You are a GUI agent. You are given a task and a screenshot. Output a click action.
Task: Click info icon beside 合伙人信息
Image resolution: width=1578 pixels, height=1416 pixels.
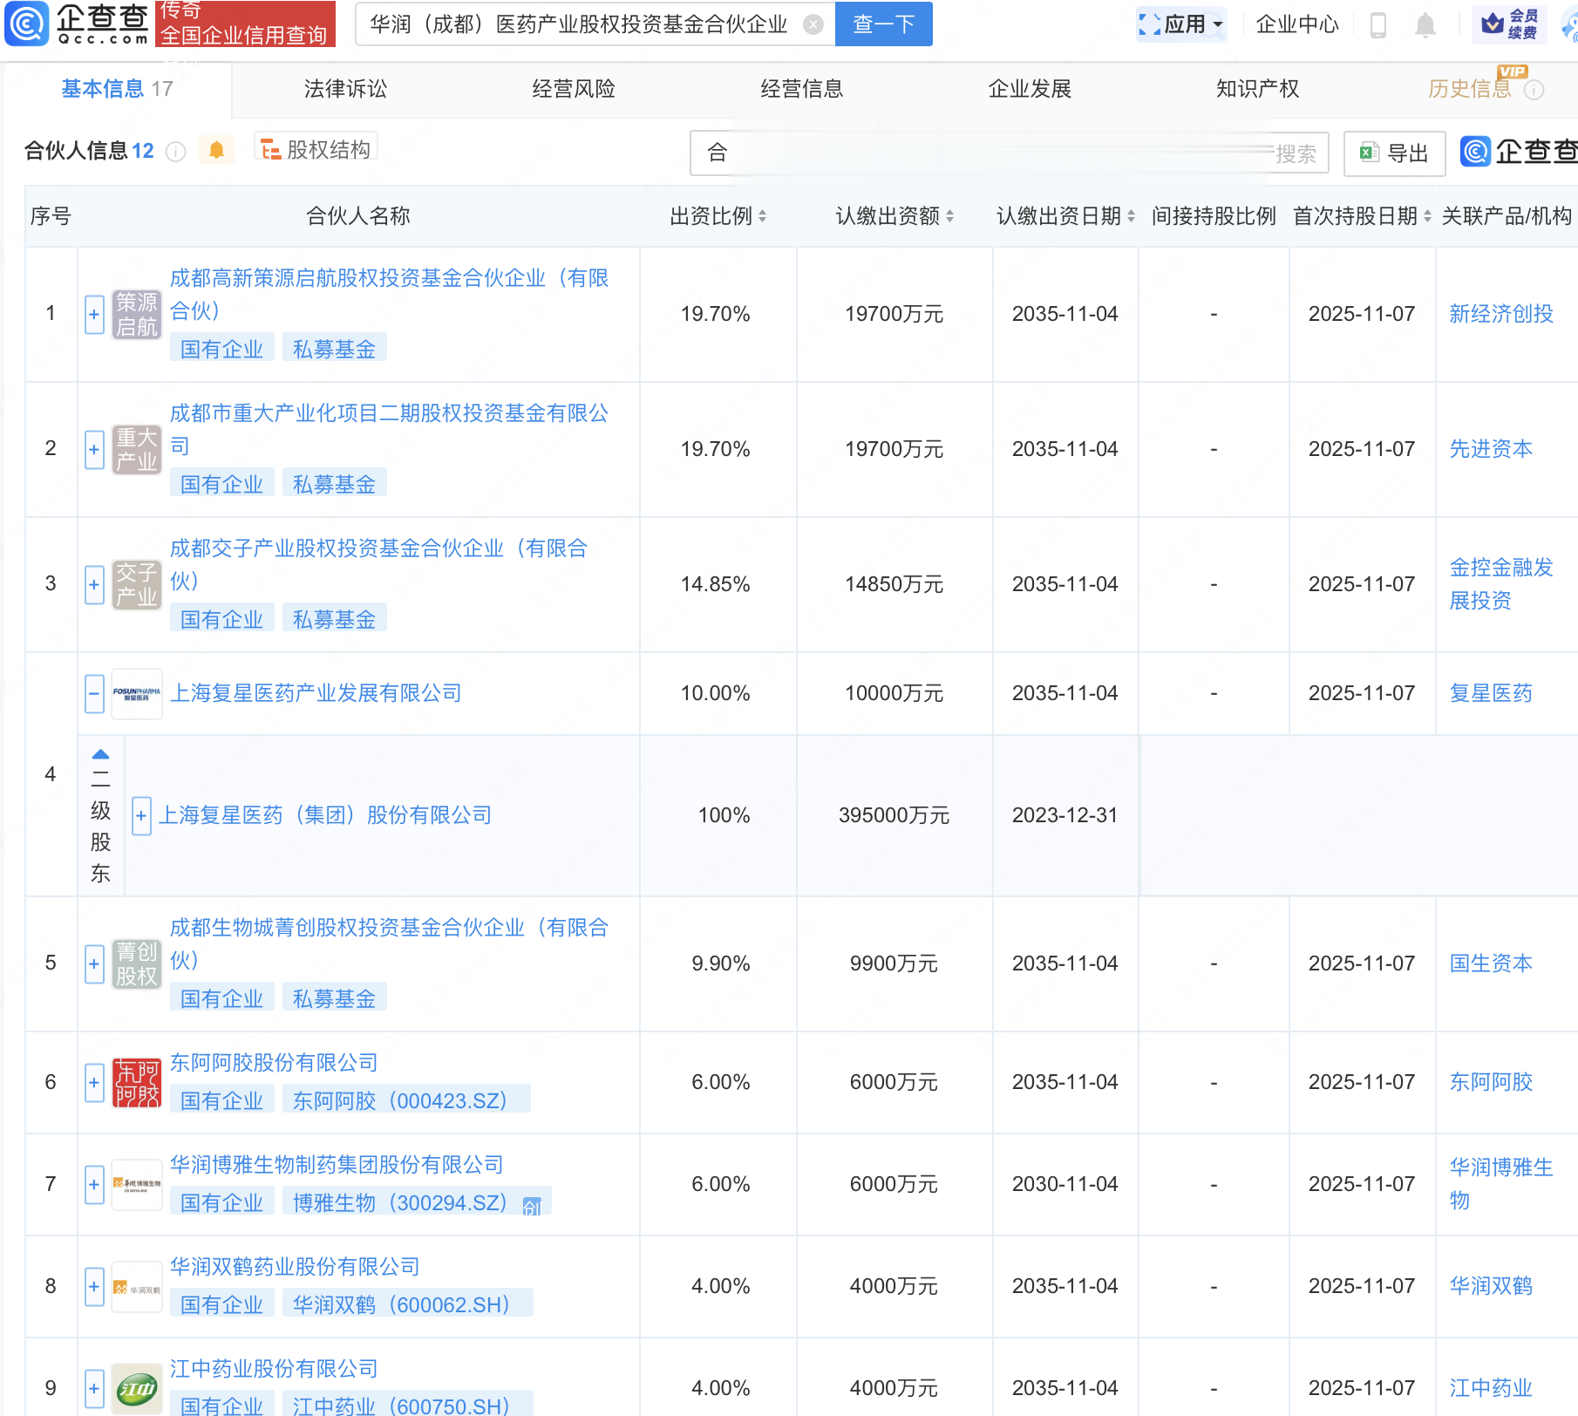[175, 152]
